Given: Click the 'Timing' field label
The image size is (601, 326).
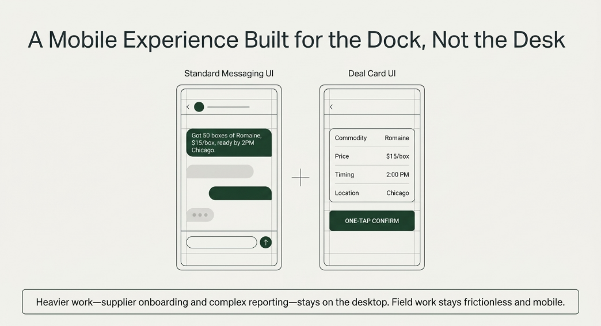Looking at the screenshot, I should coord(344,174).
